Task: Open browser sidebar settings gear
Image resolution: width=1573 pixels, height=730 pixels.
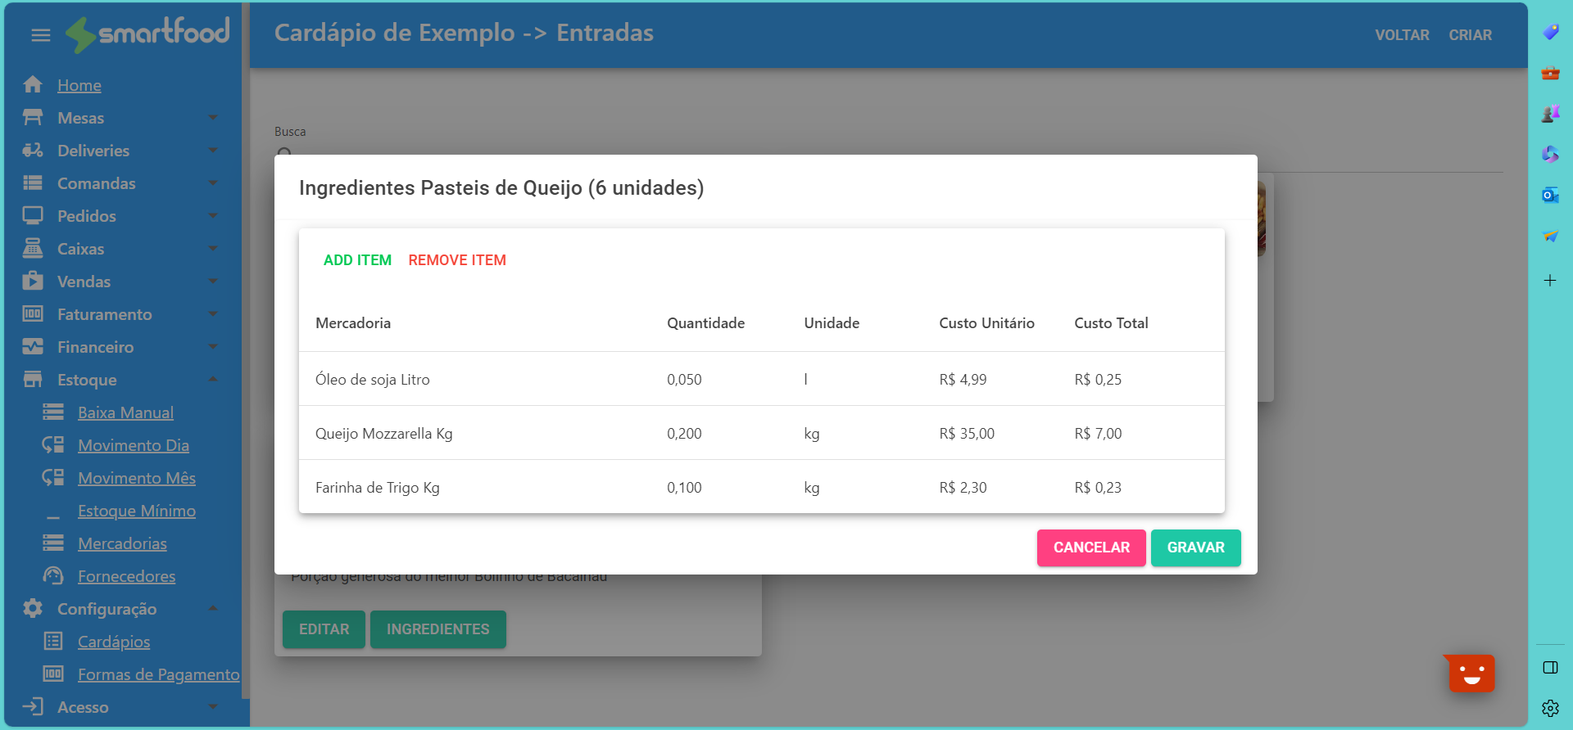Action: click(1549, 708)
